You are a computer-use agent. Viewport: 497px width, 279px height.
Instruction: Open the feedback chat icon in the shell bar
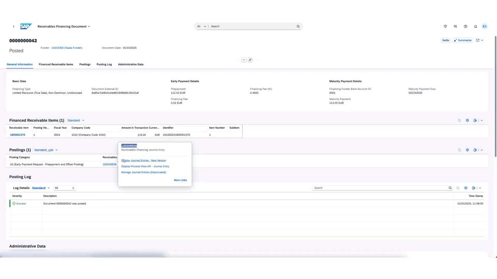coord(455,26)
